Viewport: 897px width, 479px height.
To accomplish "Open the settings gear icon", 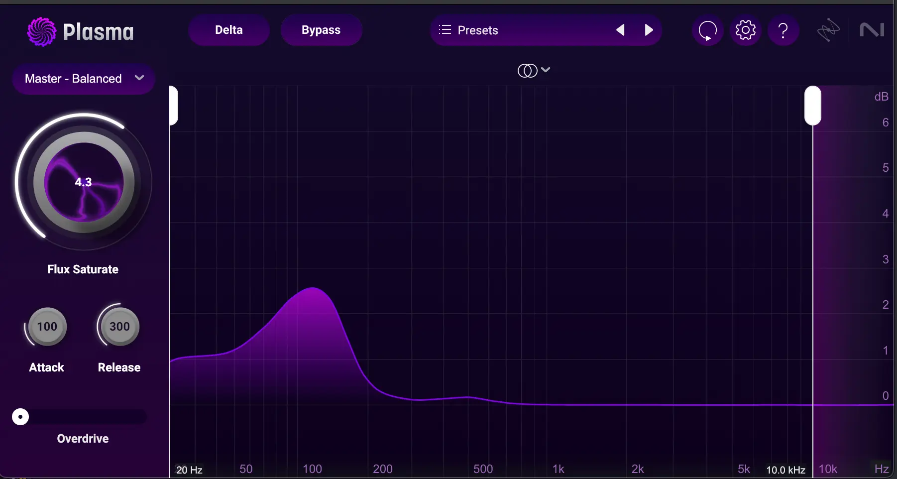I will click(745, 30).
